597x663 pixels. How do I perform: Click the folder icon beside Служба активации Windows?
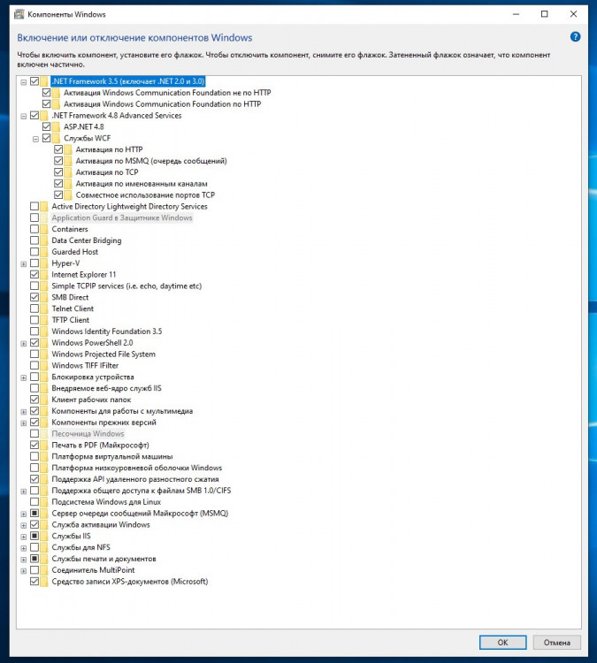click(x=44, y=524)
